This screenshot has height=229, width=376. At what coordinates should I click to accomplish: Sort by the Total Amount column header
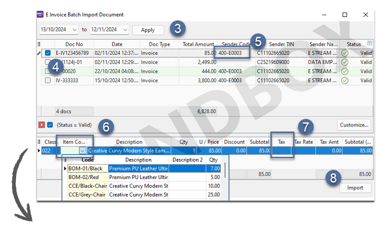click(x=198, y=44)
